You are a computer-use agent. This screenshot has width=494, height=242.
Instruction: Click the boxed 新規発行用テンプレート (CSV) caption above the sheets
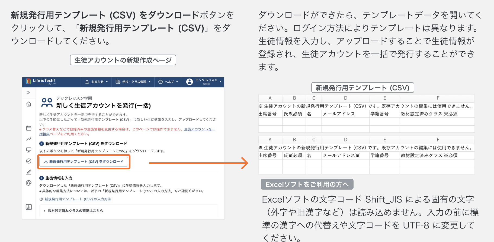(363, 88)
